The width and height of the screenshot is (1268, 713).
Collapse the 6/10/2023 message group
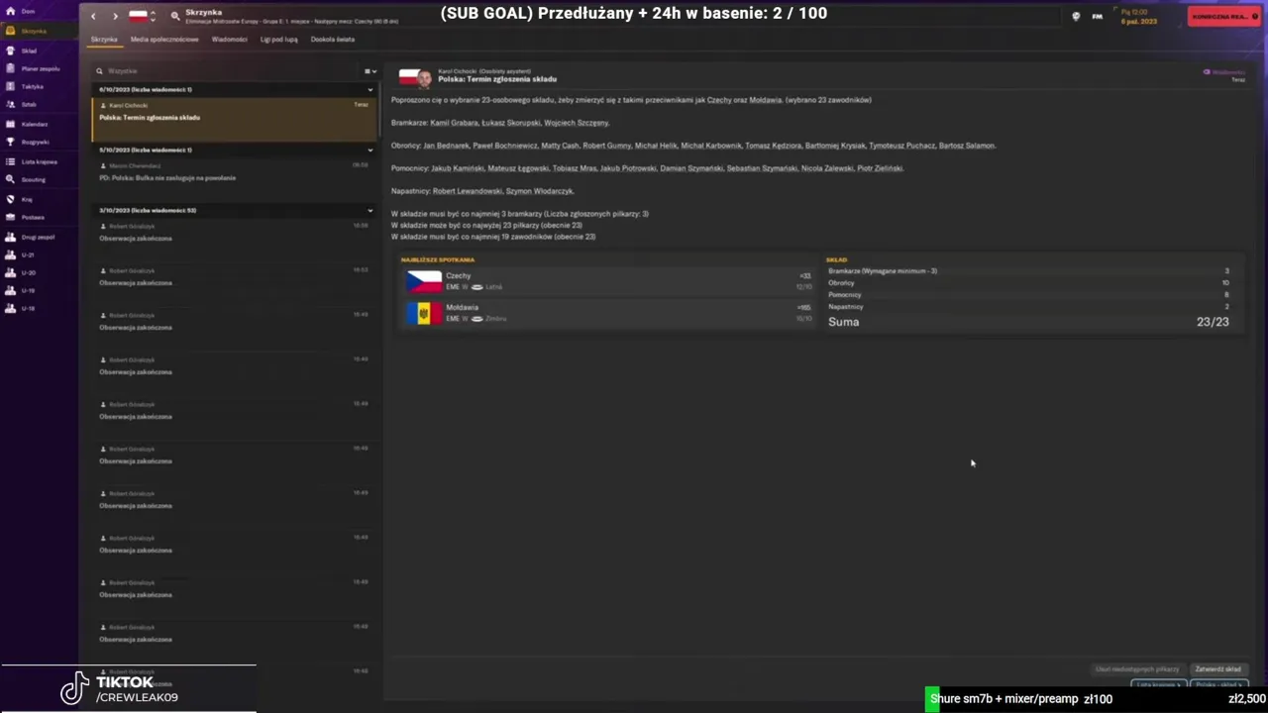(370, 90)
